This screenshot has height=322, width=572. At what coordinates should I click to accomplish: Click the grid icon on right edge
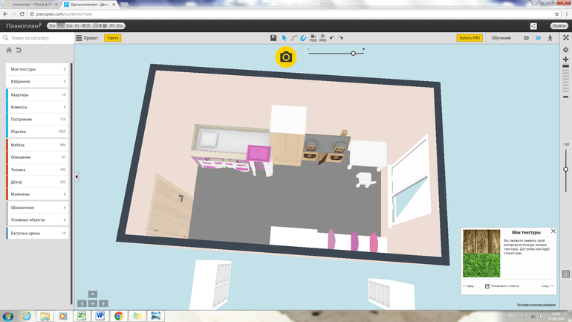click(x=566, y=274)
